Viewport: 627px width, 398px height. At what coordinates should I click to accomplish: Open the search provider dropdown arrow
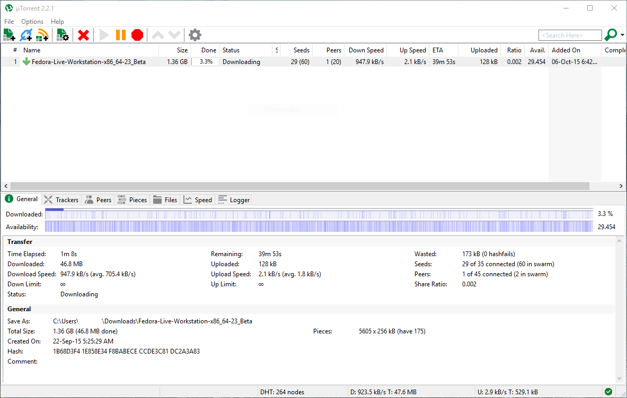tap(622, 35)
